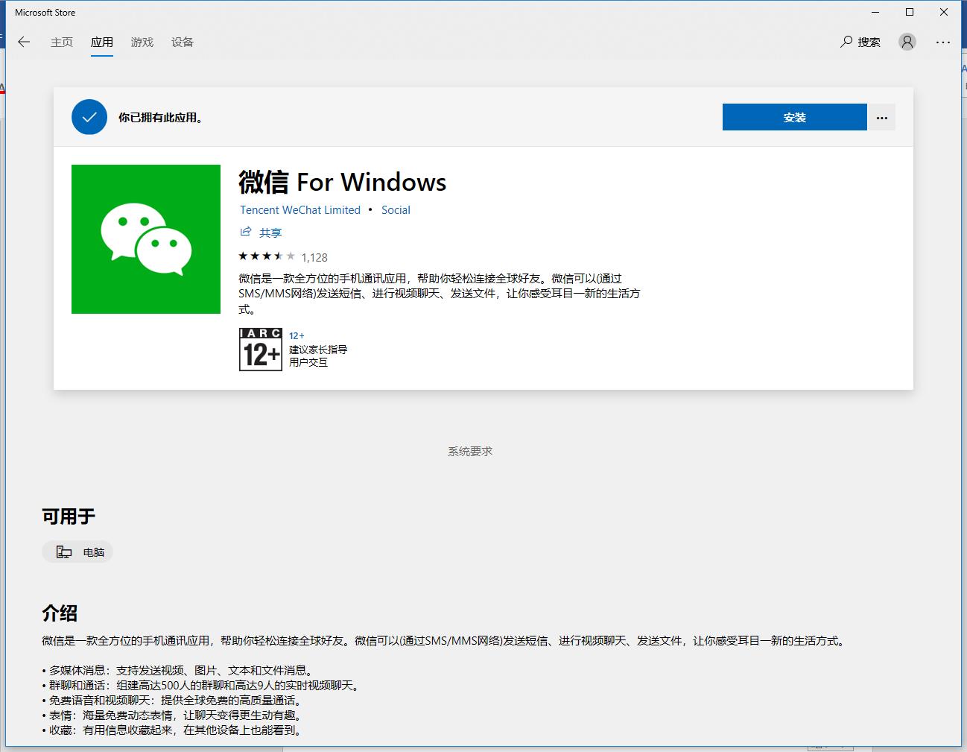Click the star rating control
967x752 pixels.
267,256
